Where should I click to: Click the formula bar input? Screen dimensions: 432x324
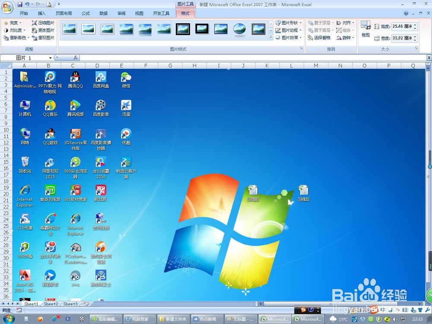pyautogui.click(x=253, y=58)
